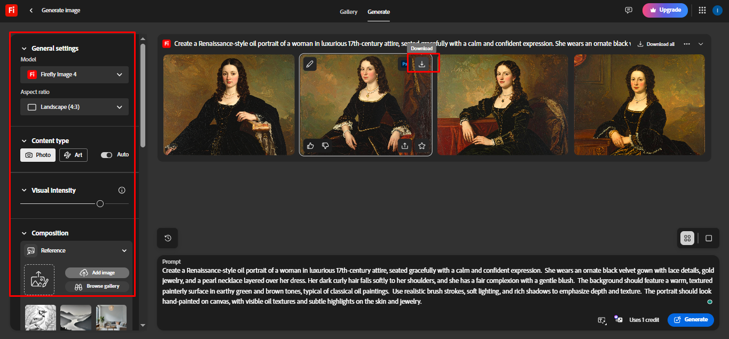Image resolution: width=729 pixels, height=339 pixels.
Task: Collapse the Visual Intensity section
Action: click(23, 190)
